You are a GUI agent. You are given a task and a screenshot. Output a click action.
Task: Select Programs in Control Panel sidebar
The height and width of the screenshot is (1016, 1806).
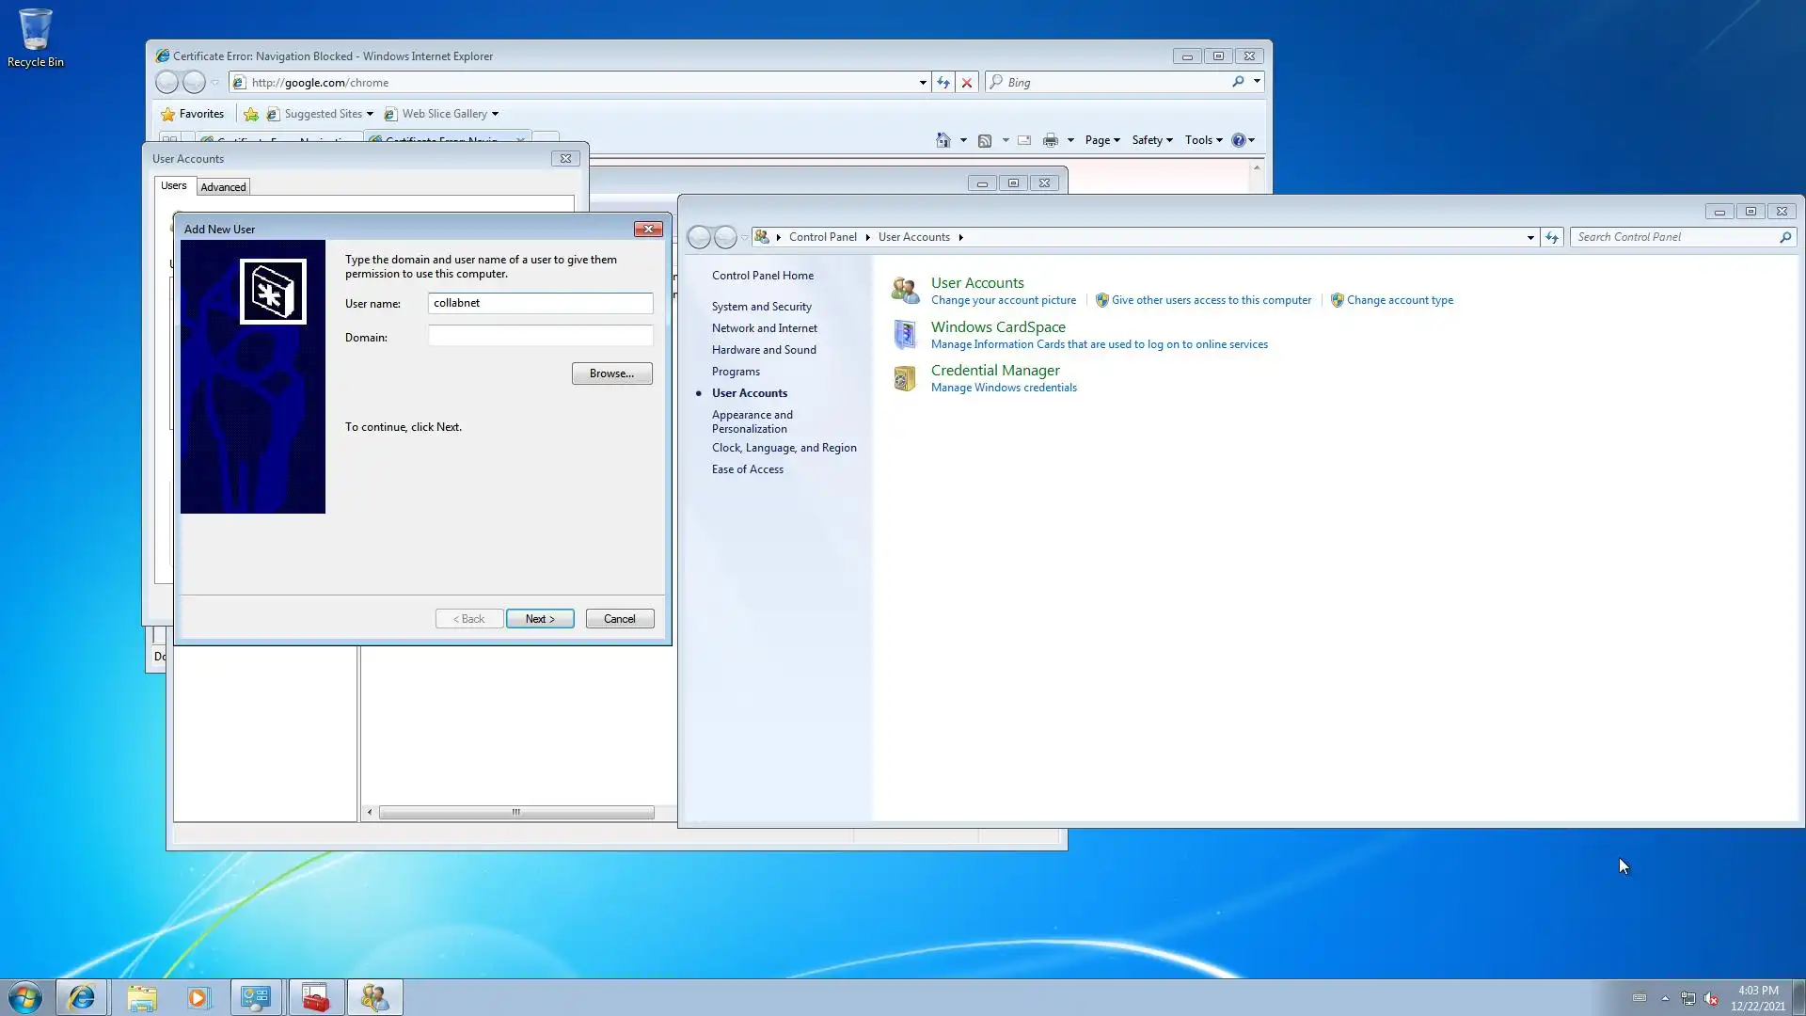(x=736, y=372)
